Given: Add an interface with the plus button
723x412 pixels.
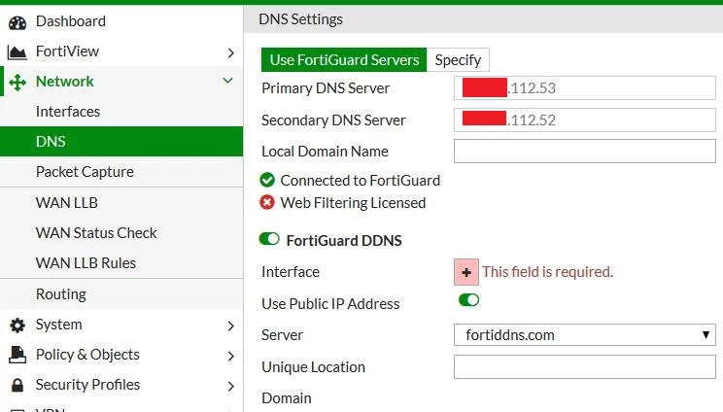Looking at the screenshot, I should click(x=466, y=272).
